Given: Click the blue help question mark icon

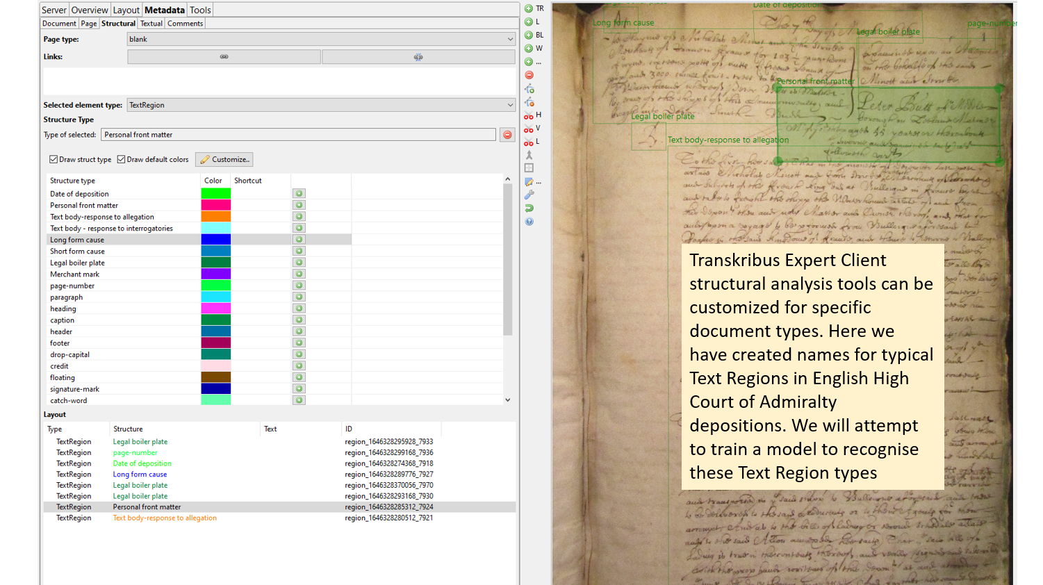Looking at the screenshot, I should 529,222.
